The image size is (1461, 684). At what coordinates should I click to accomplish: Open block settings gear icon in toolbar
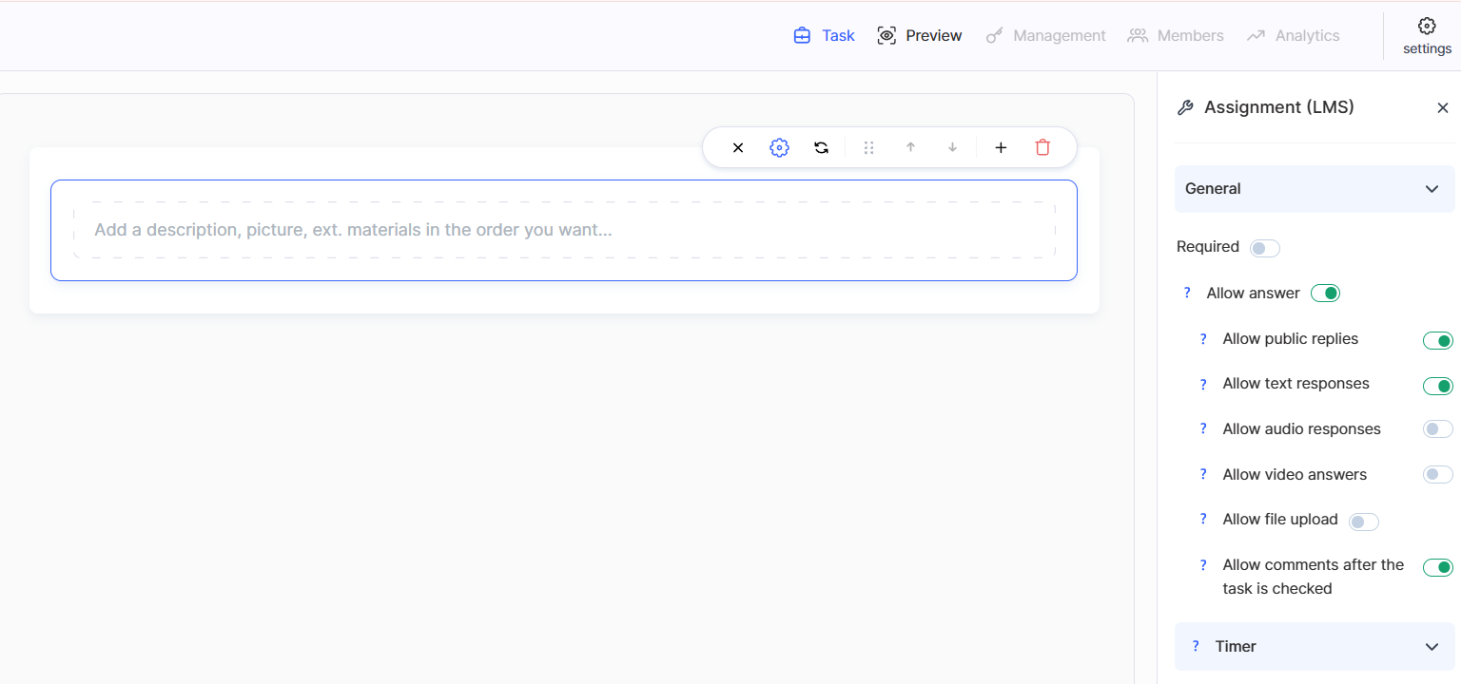(779, 147)
